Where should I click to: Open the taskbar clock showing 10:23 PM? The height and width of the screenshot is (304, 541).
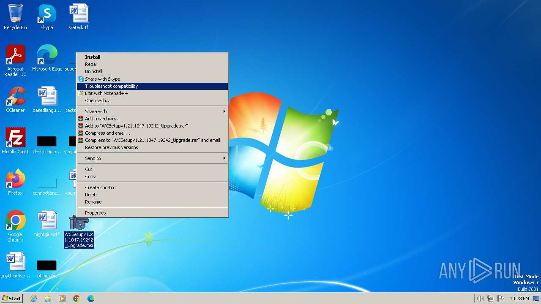519,299
